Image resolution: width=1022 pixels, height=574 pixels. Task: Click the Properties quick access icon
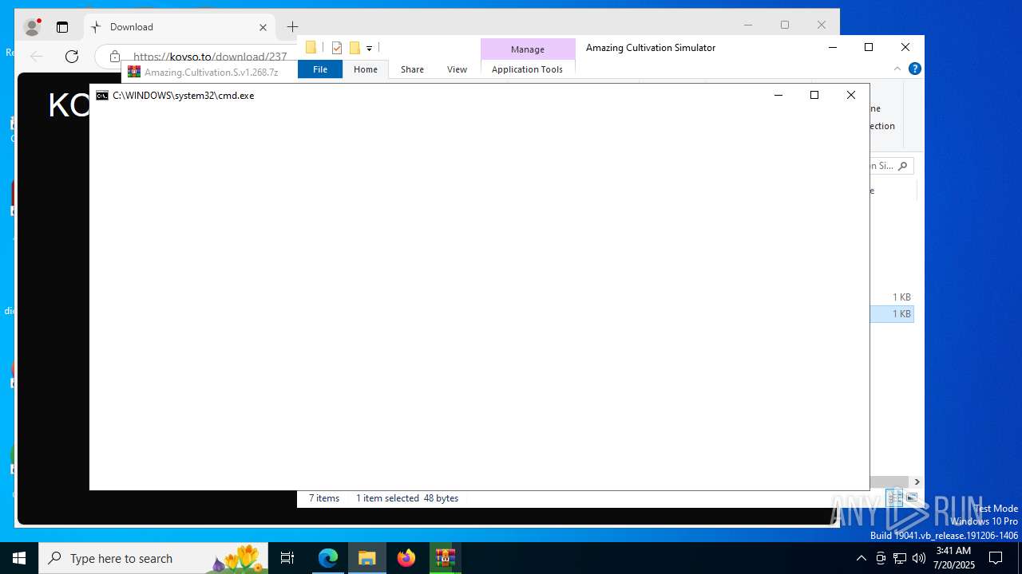coord(337,48)
